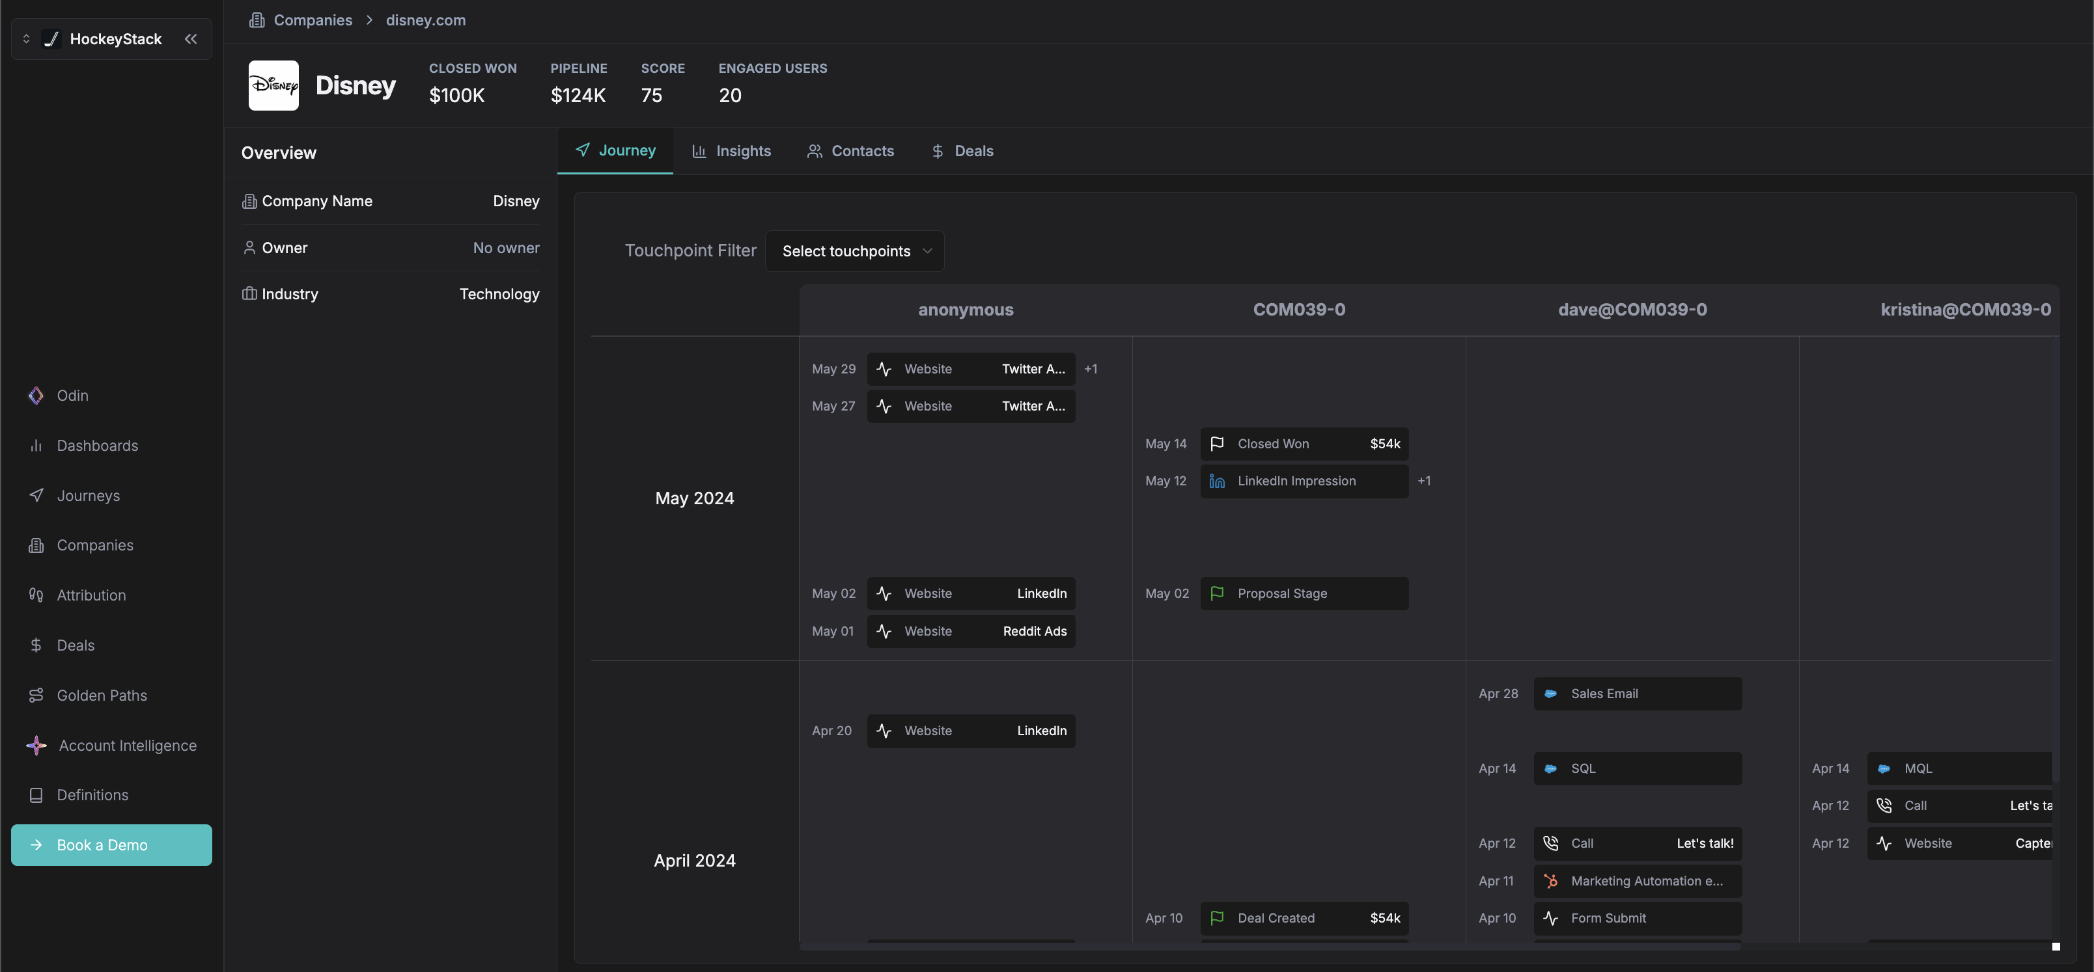The height and width of the screenshot is (972, 2094).
Task: Open kristina's Apr 12 Website touchpoint
Action: tap(1960, 844)
